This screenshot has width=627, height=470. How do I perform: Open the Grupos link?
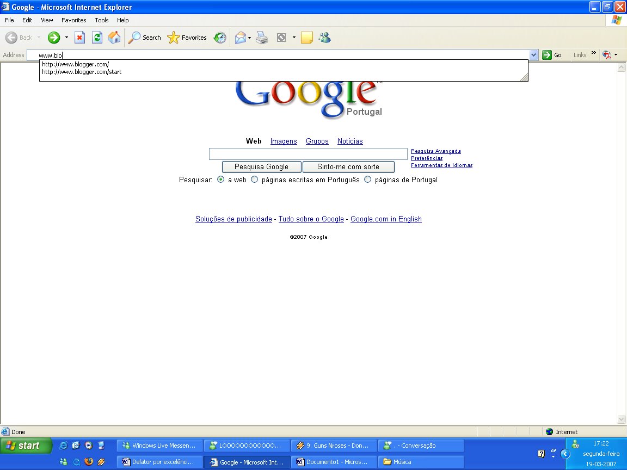[317, 141]
